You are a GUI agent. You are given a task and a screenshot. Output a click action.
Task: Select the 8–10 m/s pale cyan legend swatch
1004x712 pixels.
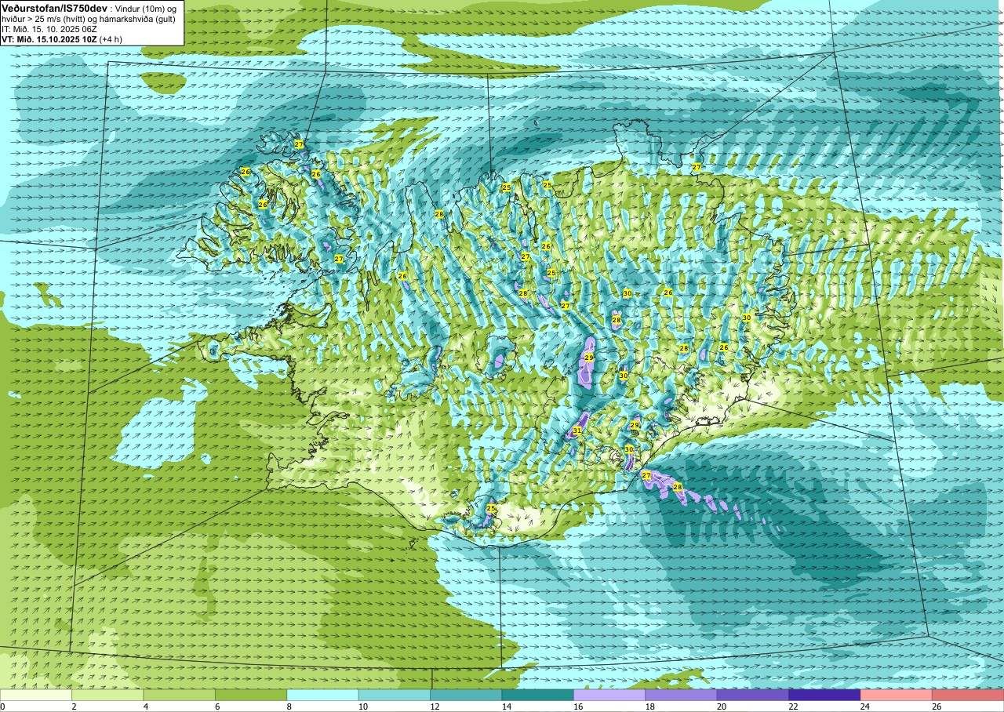[x=322, y=695]
